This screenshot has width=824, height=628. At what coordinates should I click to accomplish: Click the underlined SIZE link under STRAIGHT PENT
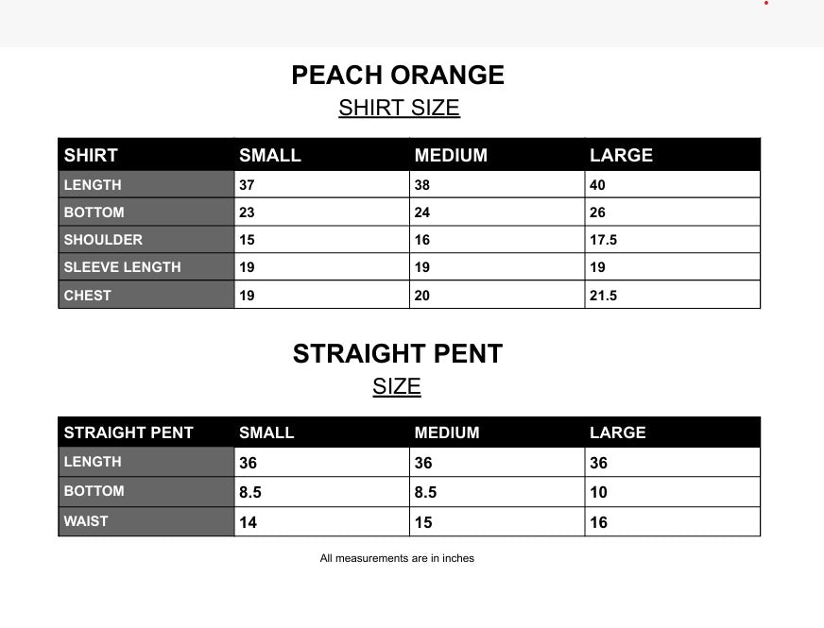tap(396, 386)
